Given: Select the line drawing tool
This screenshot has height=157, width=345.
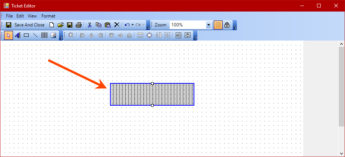Looking at the screenshot, I should tap(35, 35).
